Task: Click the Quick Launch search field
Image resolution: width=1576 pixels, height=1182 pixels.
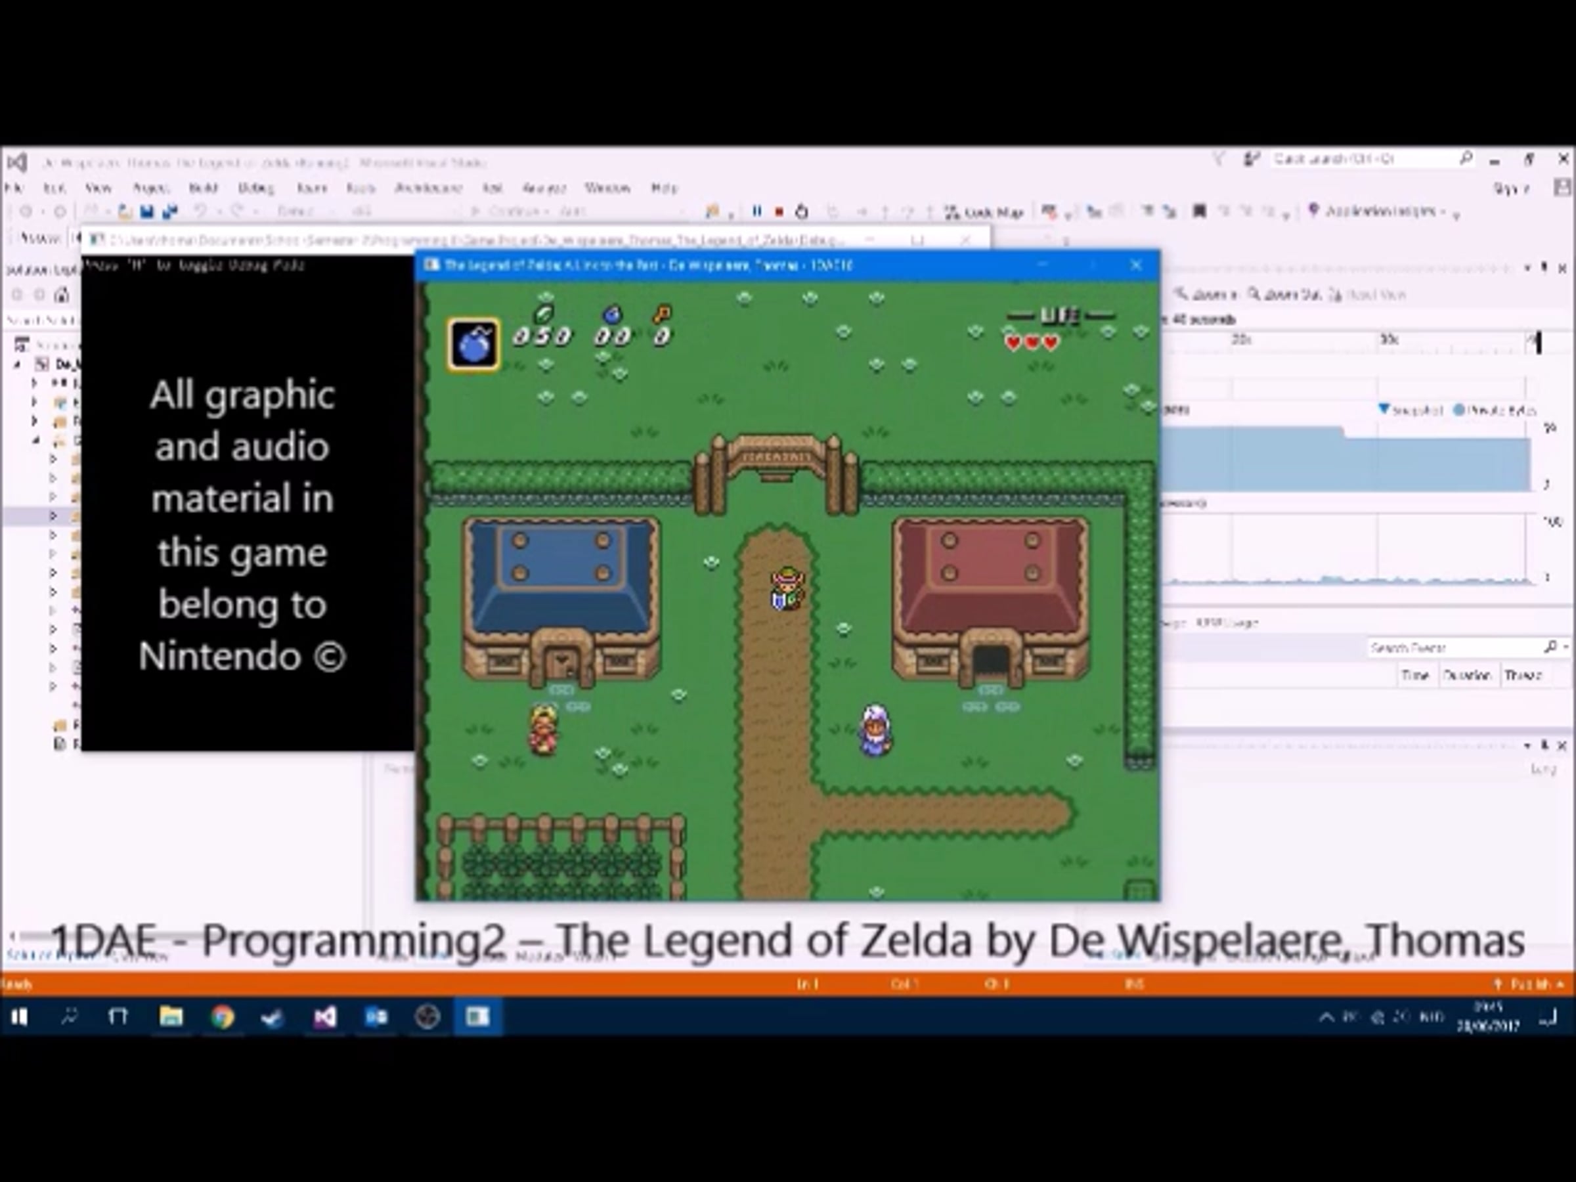Action: pos(1372,159)
